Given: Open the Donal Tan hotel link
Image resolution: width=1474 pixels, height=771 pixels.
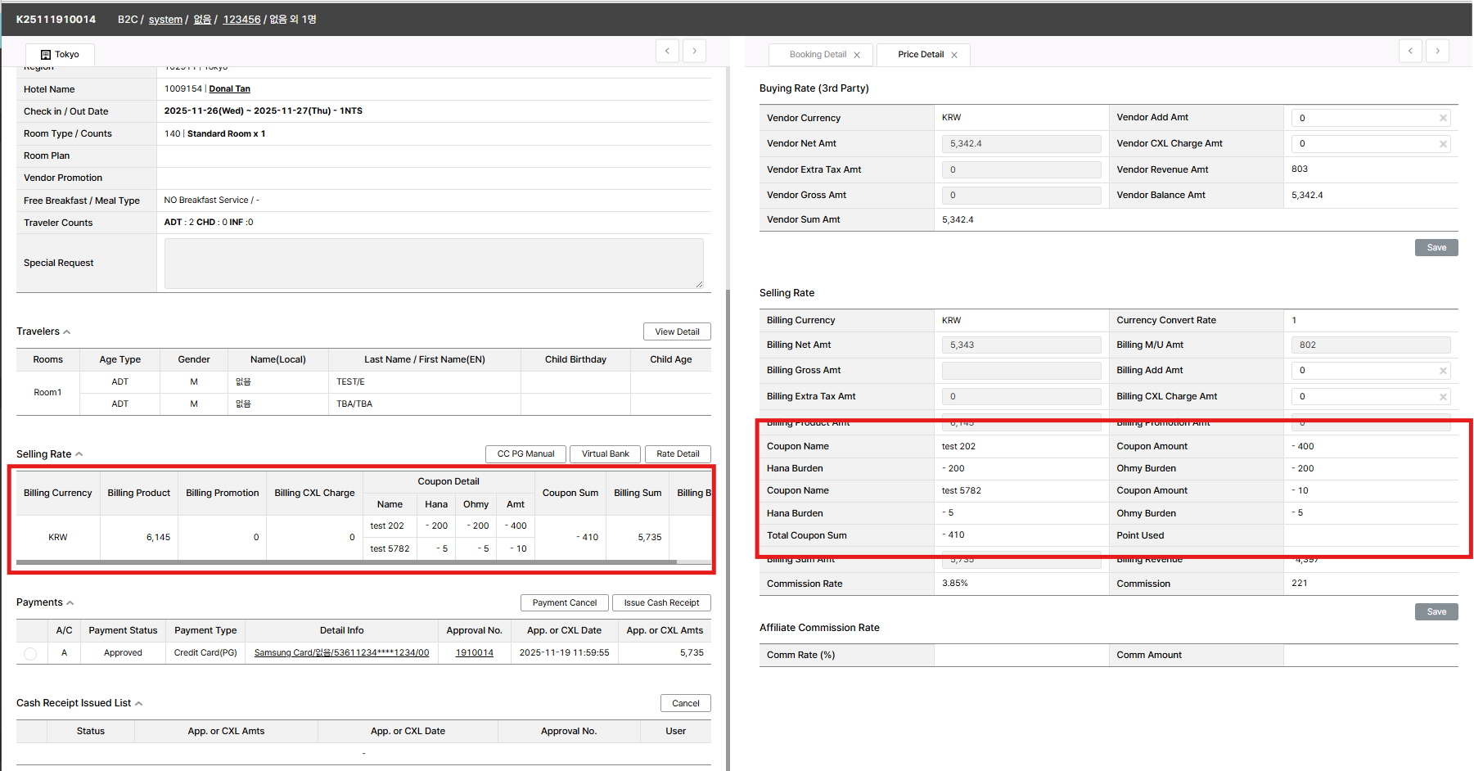Looking at the screenshot, I should tap(229, 89).
